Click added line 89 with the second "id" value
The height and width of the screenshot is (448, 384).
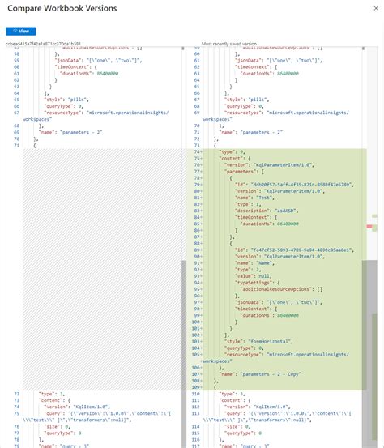(x=294, y=250)
